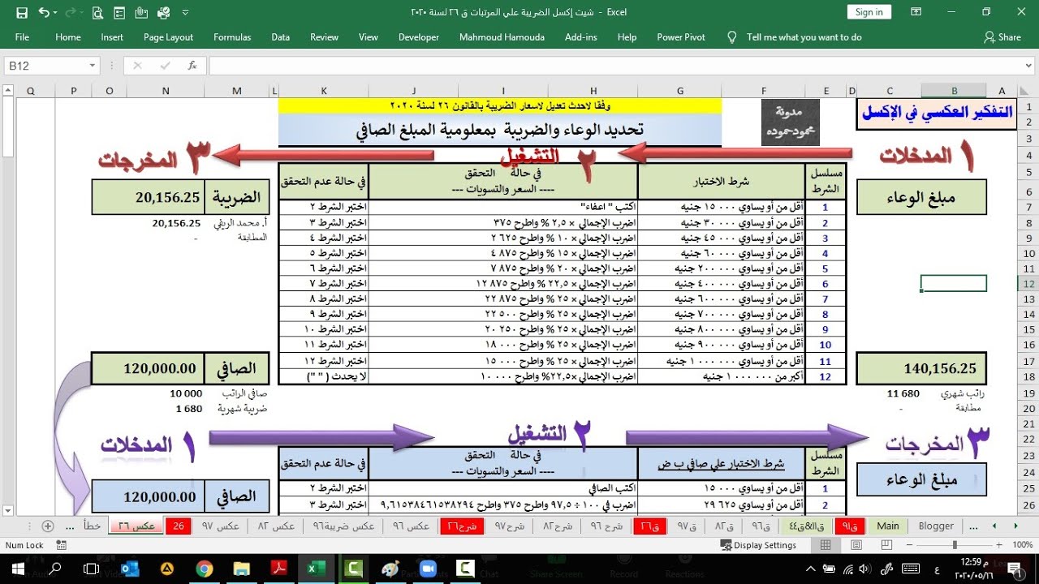Click the Form icon in quick access toolbar
Viewport: 1039px width, 584px height.
[119, 12]
